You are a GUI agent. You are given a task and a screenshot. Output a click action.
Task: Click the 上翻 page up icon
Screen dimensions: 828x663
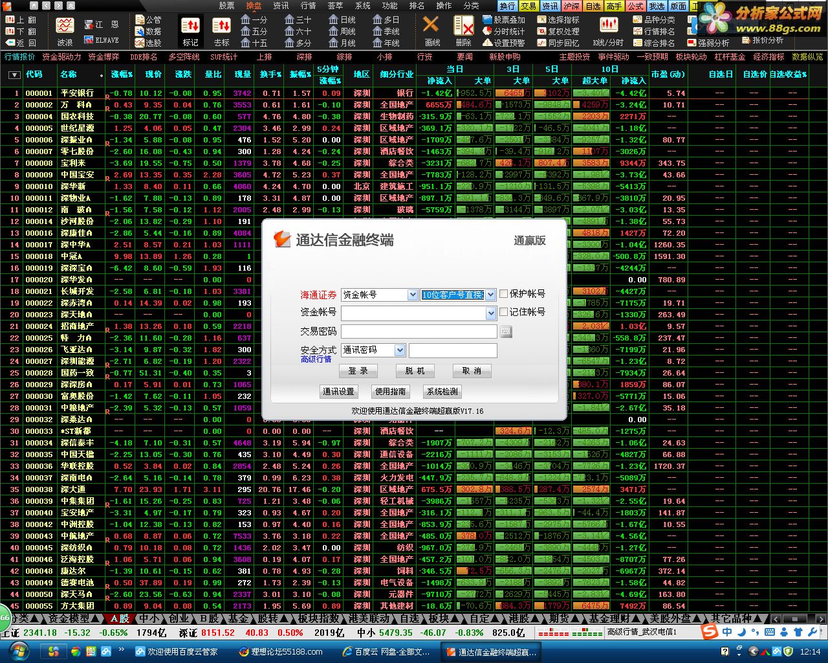click(x=21, y=19)
